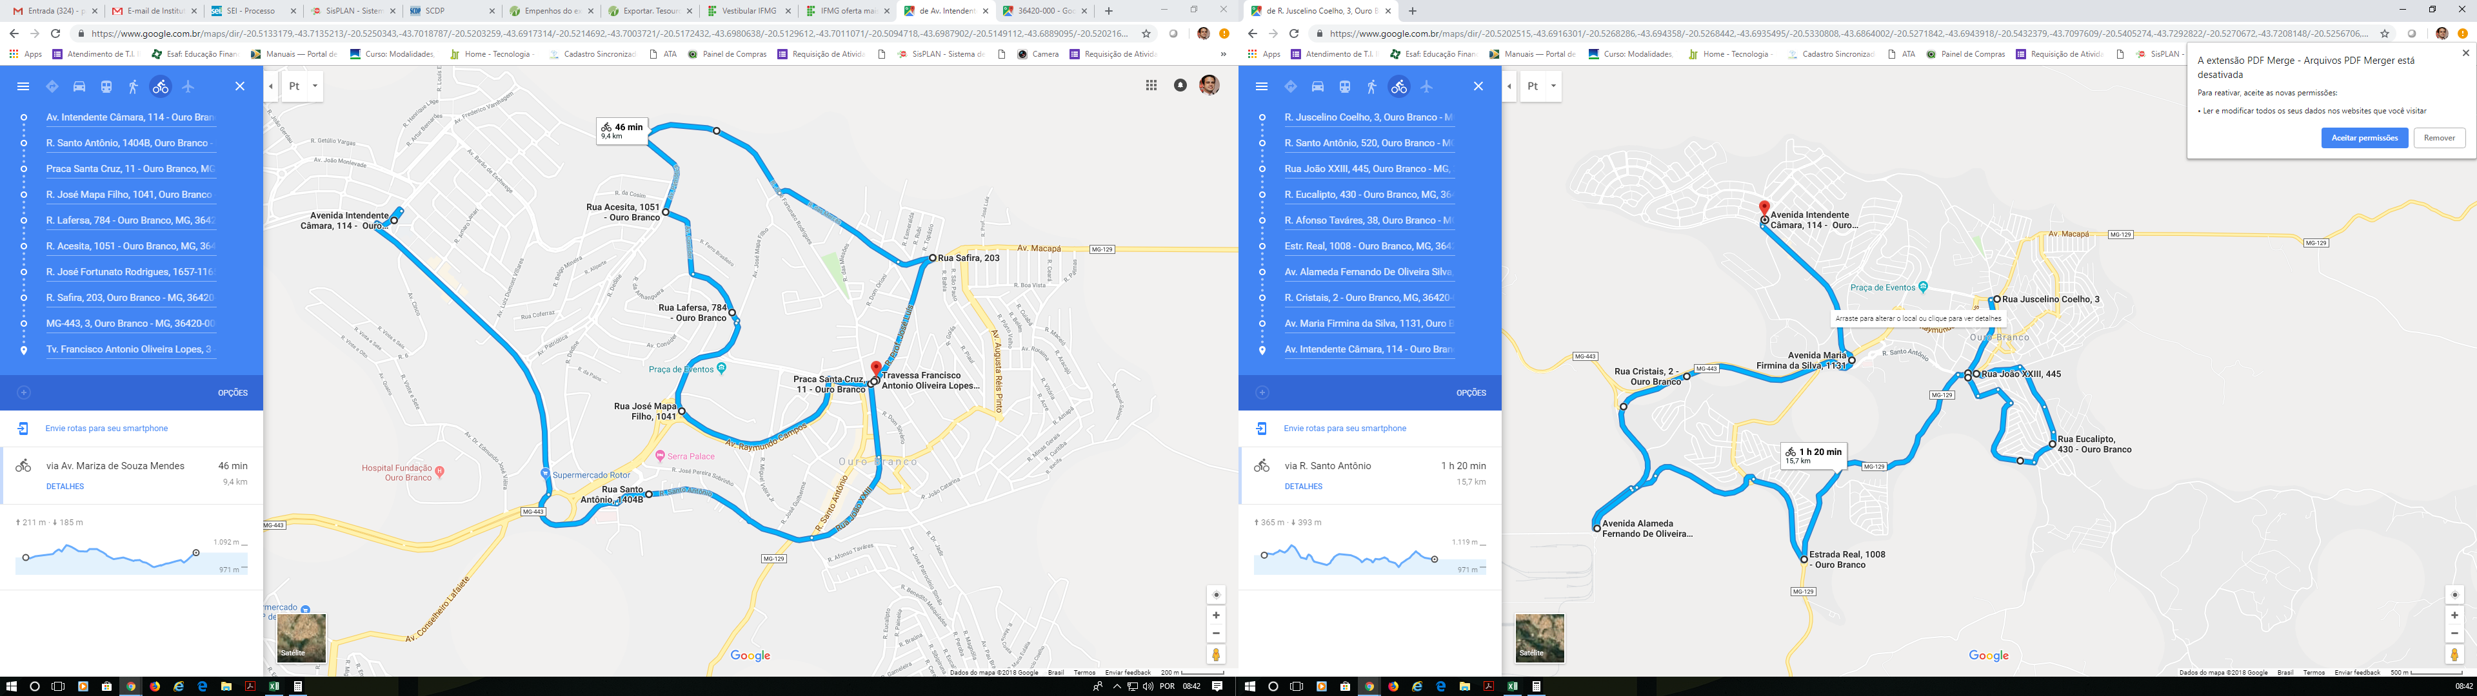Image resolution: width=2477 pixels, height=696 pixels.
Task: Toggle Satélite view on the 1 h 20 min route map
Action: point(1540,637)
